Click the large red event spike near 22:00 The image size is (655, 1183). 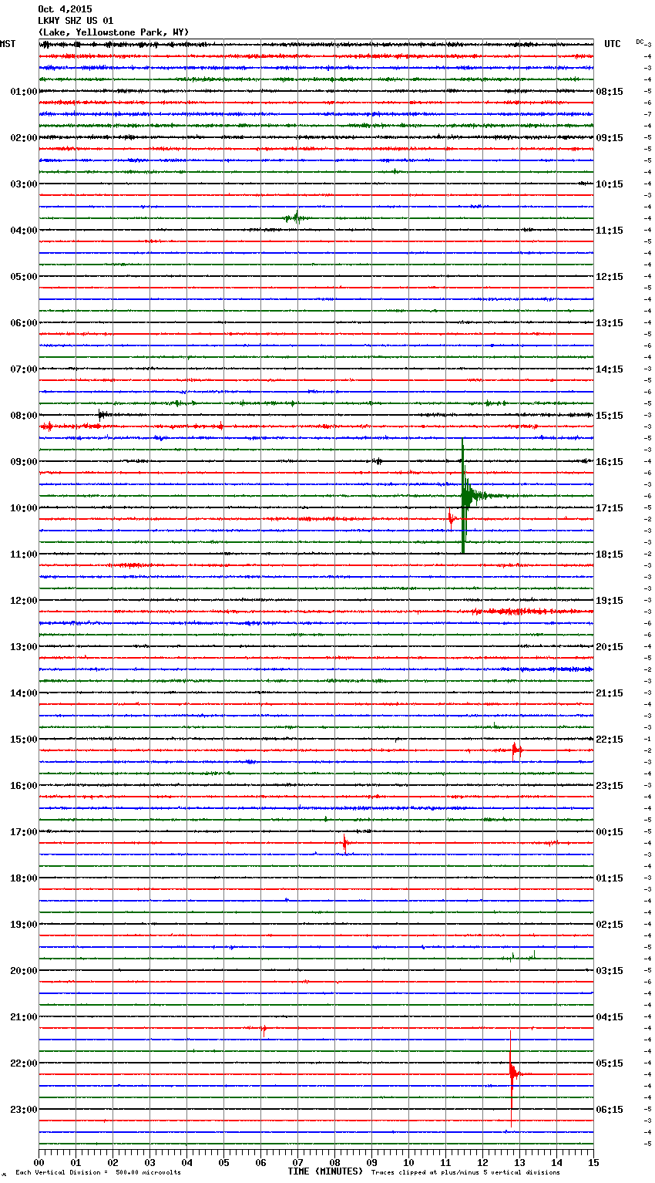(x=511, y=1073)
